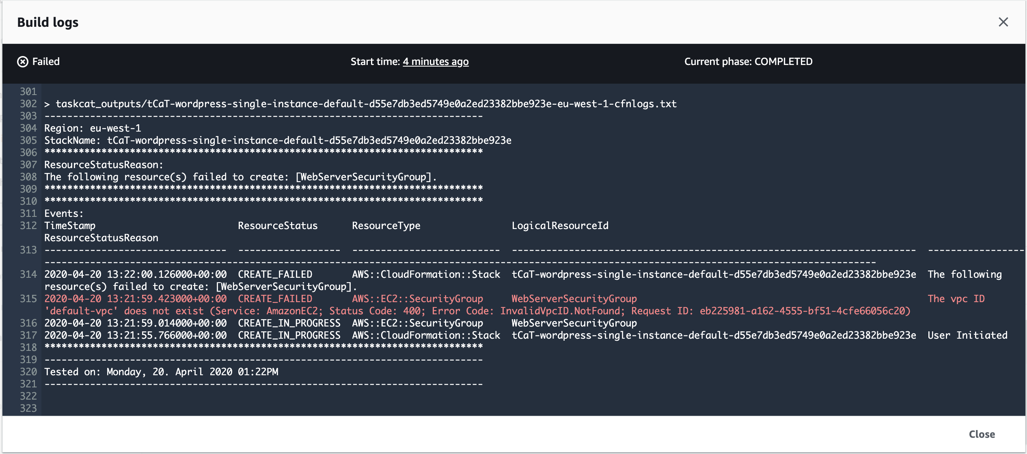Click the 'TimeStamp' column header
Screen dimensions: 1027x454
70,226
